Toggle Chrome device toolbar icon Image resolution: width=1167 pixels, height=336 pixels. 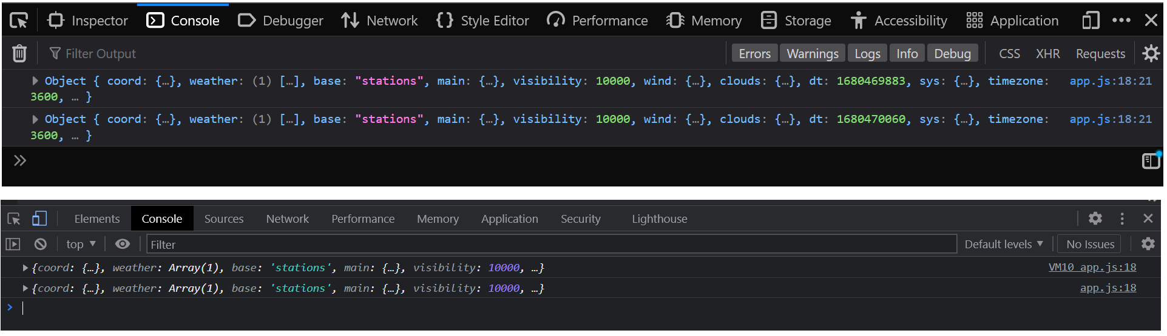39,219
